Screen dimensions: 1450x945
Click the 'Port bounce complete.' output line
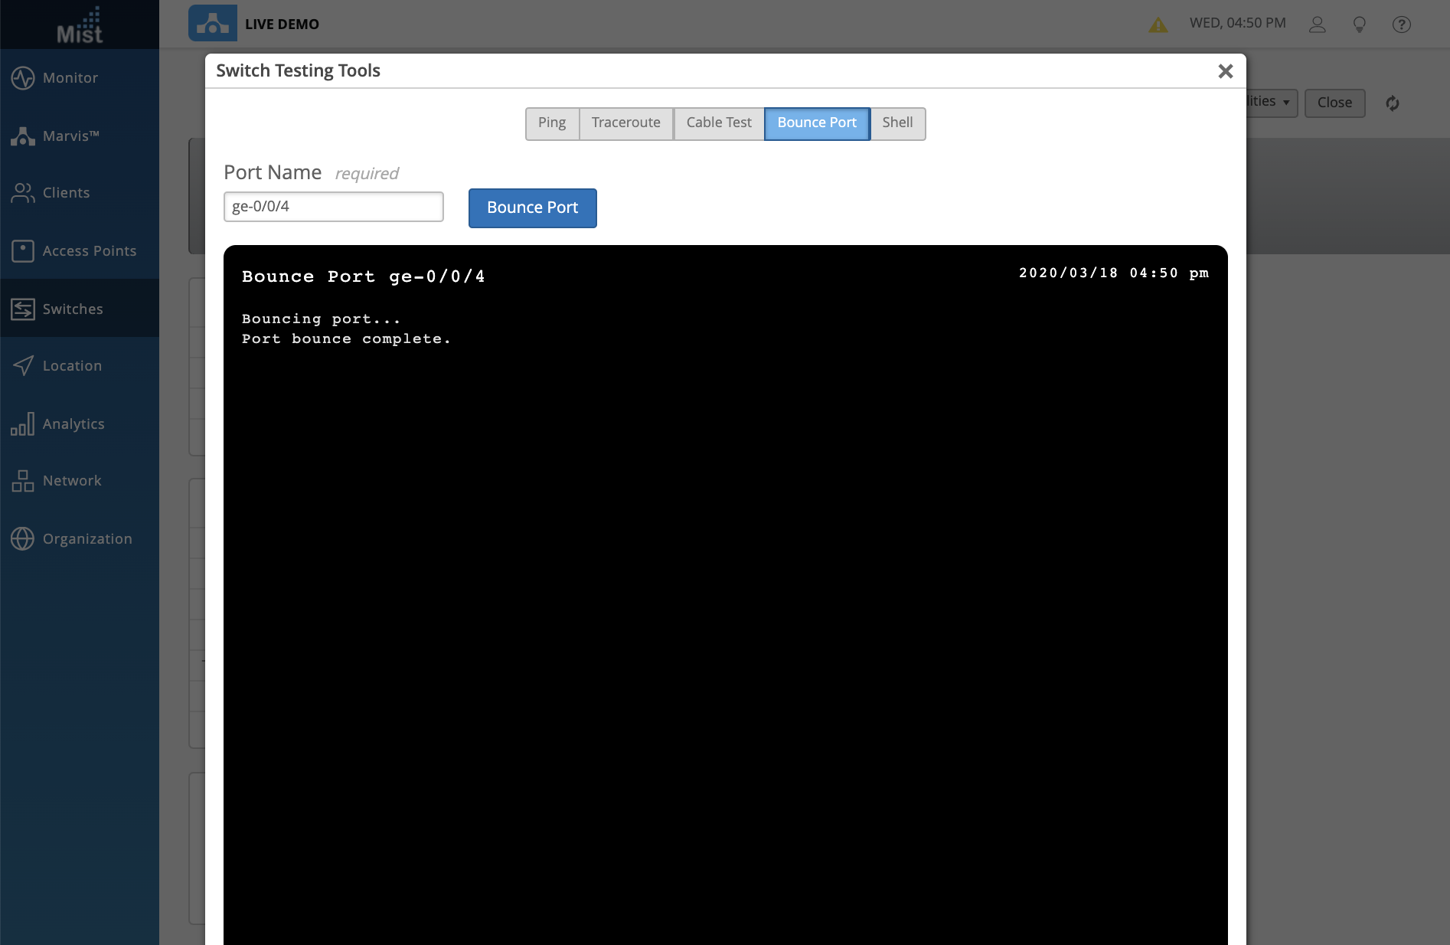(346, 338)
